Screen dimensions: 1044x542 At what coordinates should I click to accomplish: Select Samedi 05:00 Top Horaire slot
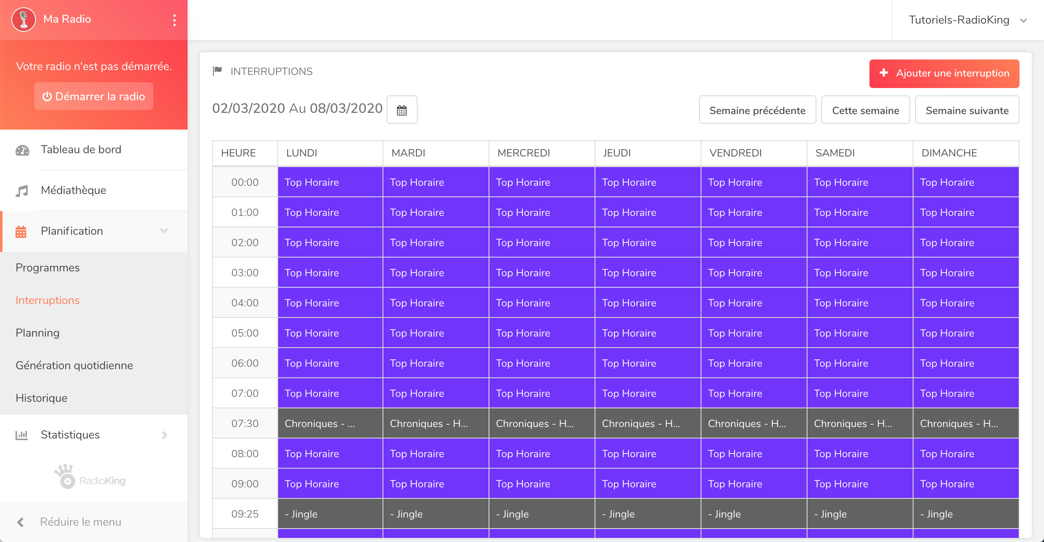(x=860, y=333)
